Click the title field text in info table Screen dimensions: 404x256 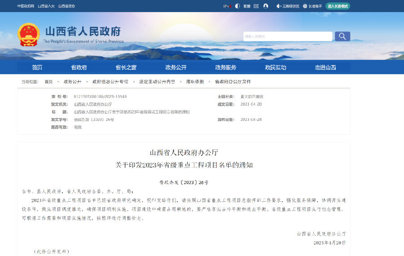tap(132, 112)
